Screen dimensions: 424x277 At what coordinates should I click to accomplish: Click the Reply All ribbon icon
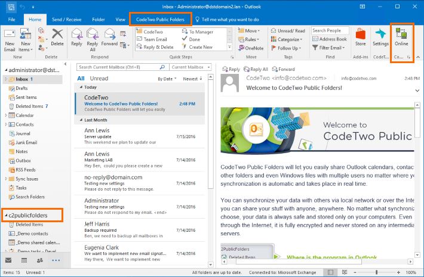[x=92, y=40]
